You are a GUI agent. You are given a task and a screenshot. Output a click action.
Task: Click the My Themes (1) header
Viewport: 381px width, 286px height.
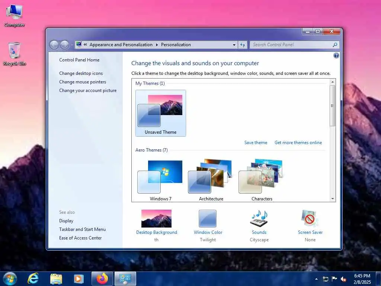coord(150,83)
